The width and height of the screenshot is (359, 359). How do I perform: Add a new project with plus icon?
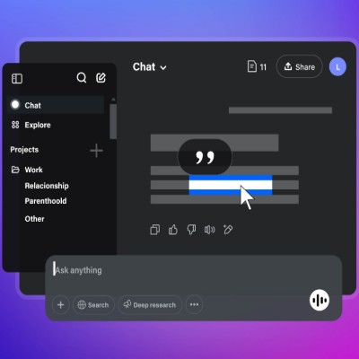pyautogui.click(x=96, y=150)
